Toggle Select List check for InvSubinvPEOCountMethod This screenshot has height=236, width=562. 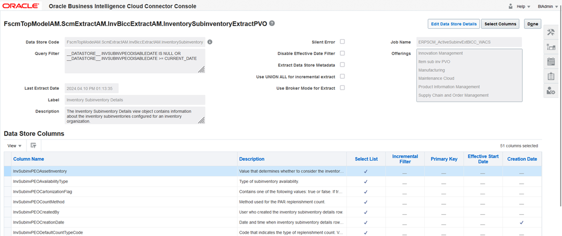pyautogui.click(x=366, y=202)
